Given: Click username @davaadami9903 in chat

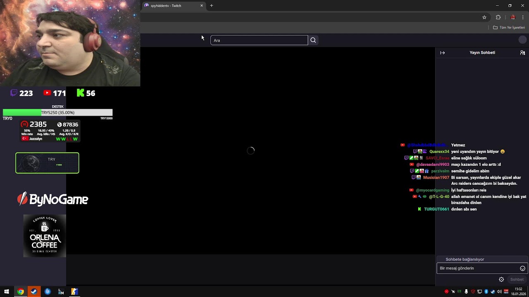Looking at the screenshot, I should [433, 164].
